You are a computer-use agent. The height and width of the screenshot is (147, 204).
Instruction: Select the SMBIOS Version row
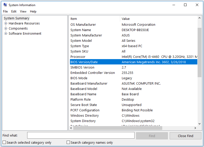134,67
